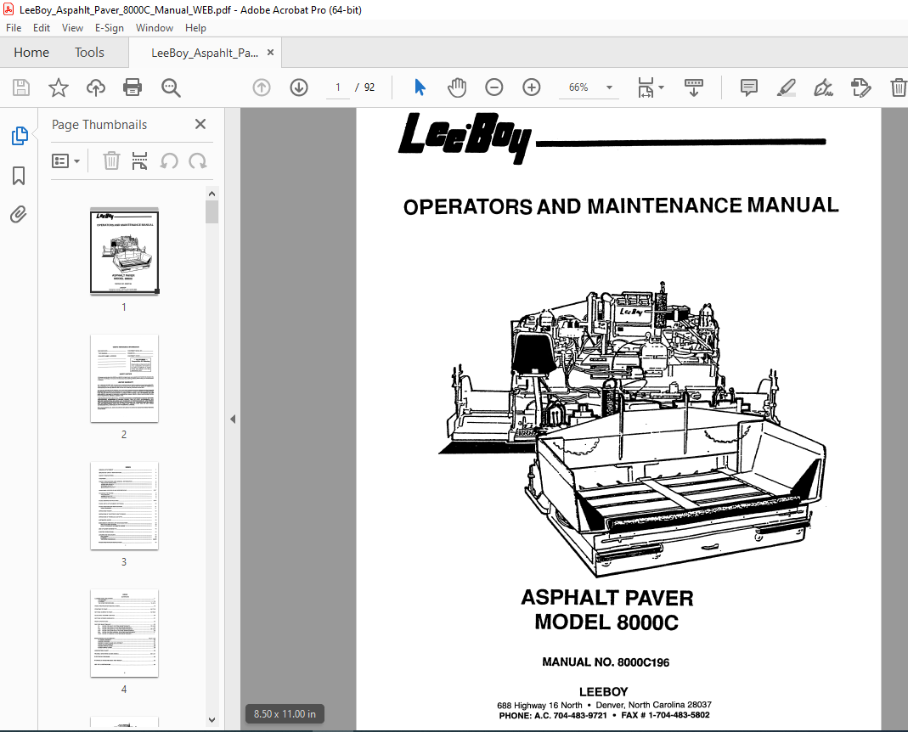Click the thumbnails panel scrollbar handle
Image resolution: width=908 pixels, height=732 pixels.
pyautogui.click(x=212, y=212)
